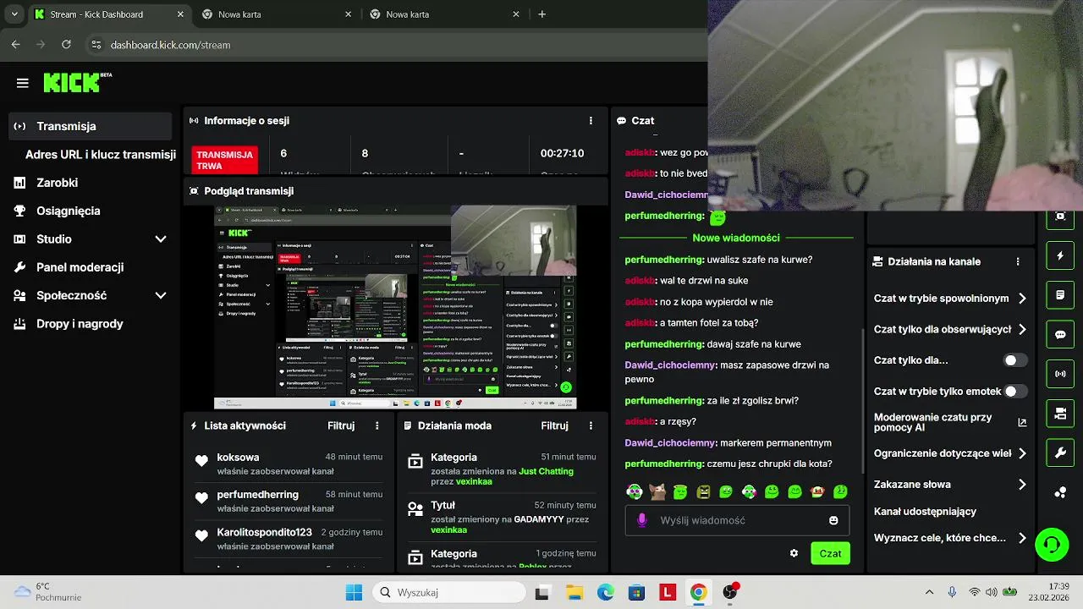Open the green headset support button
The width and height of the screenshot is (1083, 609).
point(1053,544)
